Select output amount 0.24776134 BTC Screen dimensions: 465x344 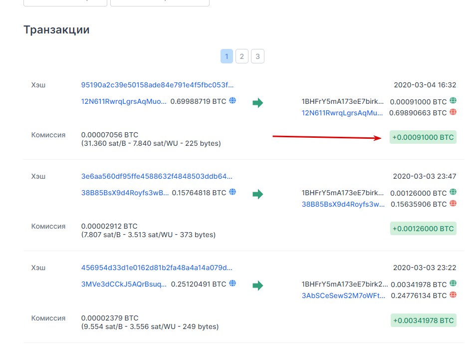coord(419,296)
